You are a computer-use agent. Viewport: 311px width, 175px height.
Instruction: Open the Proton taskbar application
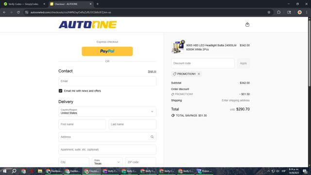(204, 171)
